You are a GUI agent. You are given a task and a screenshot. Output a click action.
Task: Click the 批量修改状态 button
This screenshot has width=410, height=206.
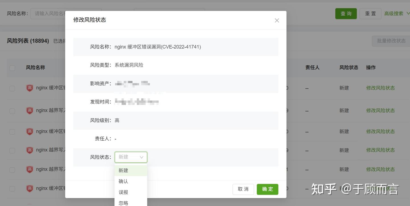[x=391, y=41]
